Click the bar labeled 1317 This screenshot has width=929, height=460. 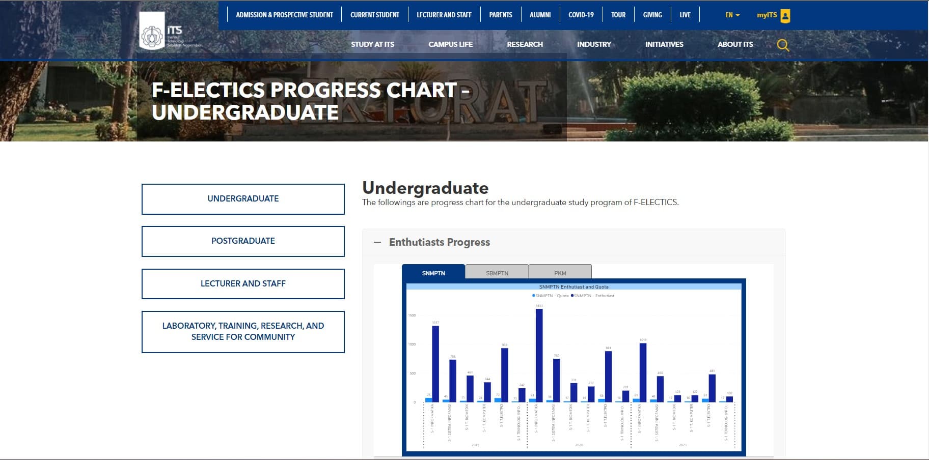click(435, 364)
